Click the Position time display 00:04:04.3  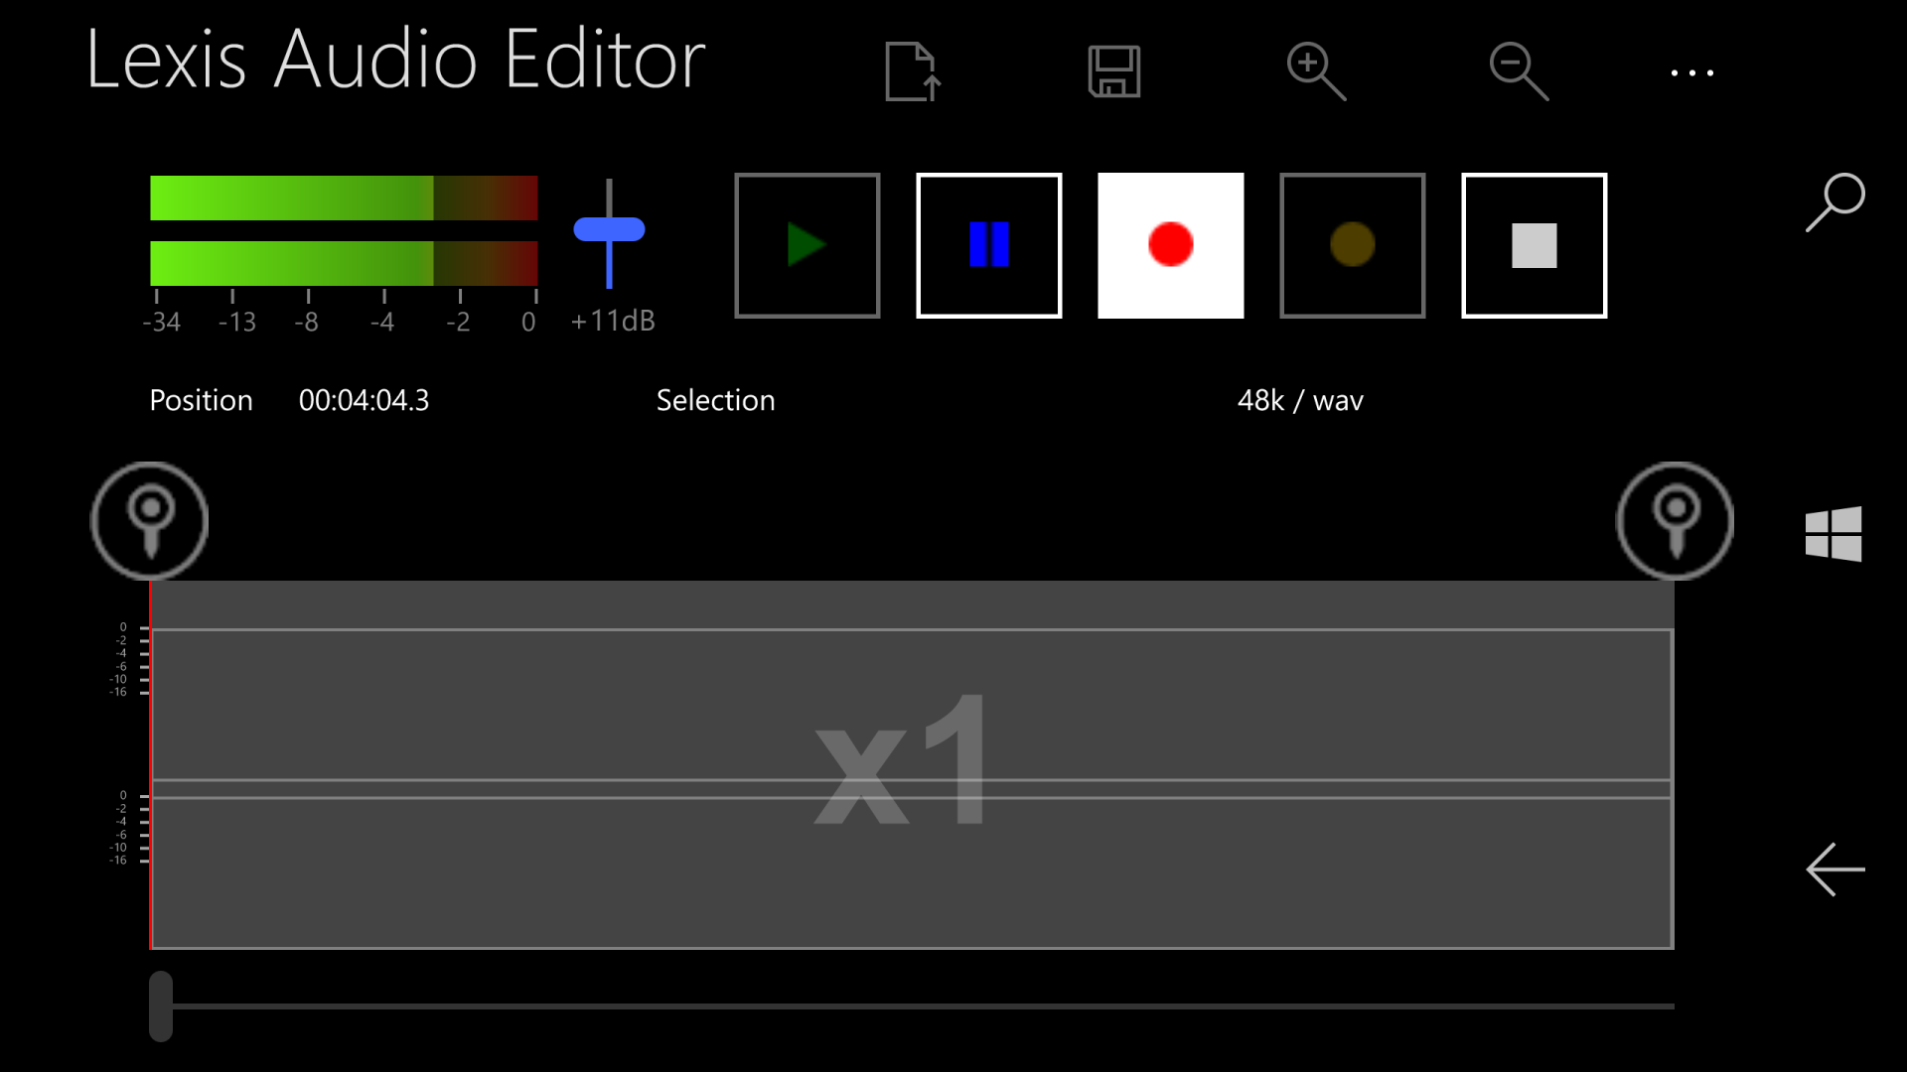coord(364,400)
